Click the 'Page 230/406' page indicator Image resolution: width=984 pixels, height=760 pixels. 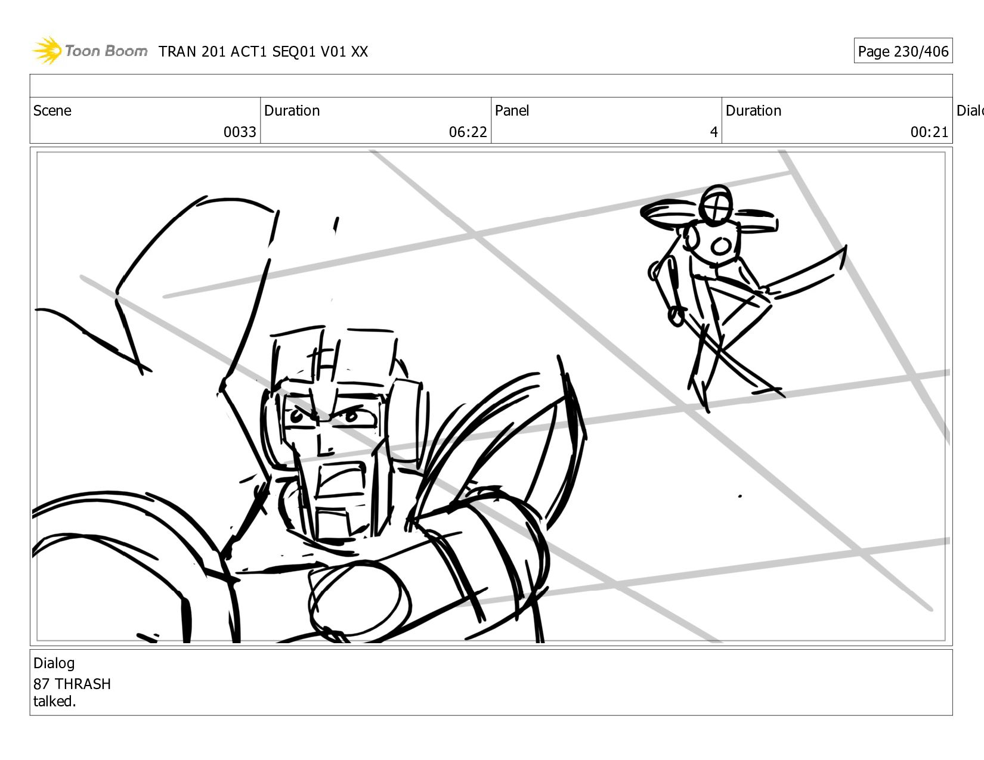tap(903, 51)
